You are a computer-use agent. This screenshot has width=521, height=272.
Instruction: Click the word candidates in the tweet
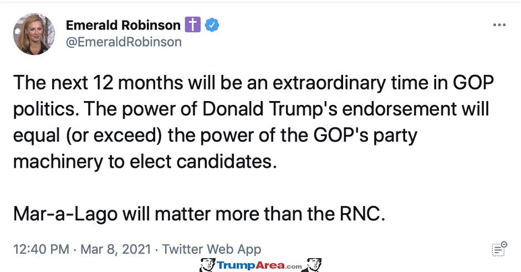pos(227,162)
